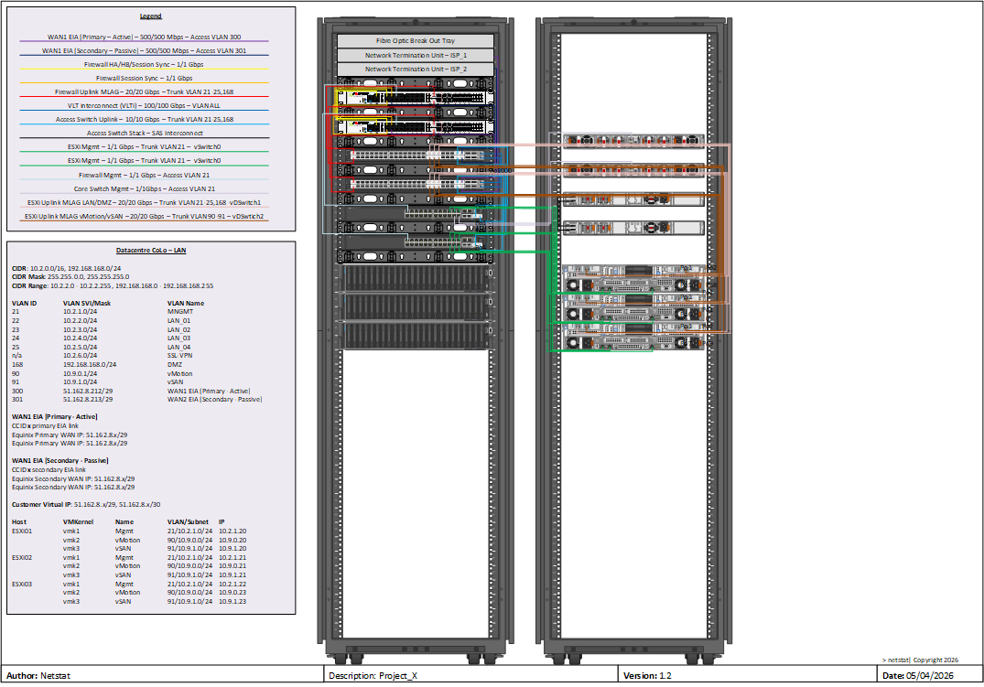This screenshot has width=984, height=687.
Task: Click 'WAN2 EIA (Secondary - Passive)' VLAN name
Action: point(214,400)
